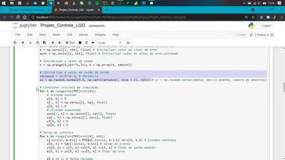285x160 pixels.
Task: Move the selected cell down
Action: pyautogui.click(x=59, y=43)
